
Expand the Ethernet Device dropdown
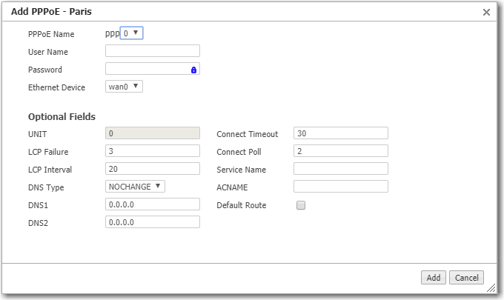tap(124, 87)
